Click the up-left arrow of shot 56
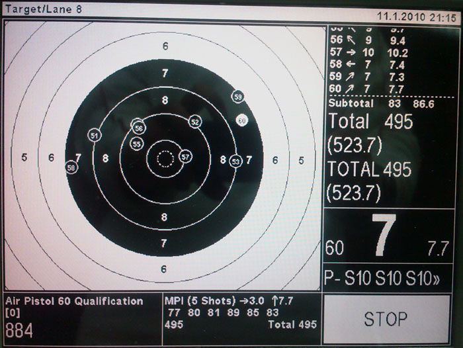Image resolution: width=463 pixels, height=348 pixels. click(351, 40)
